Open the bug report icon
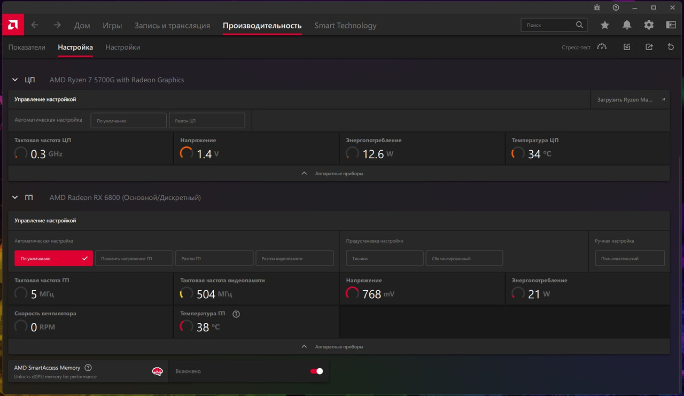This screenshot has height=396, width=684. pyautogui.click(x=597, y=7)
